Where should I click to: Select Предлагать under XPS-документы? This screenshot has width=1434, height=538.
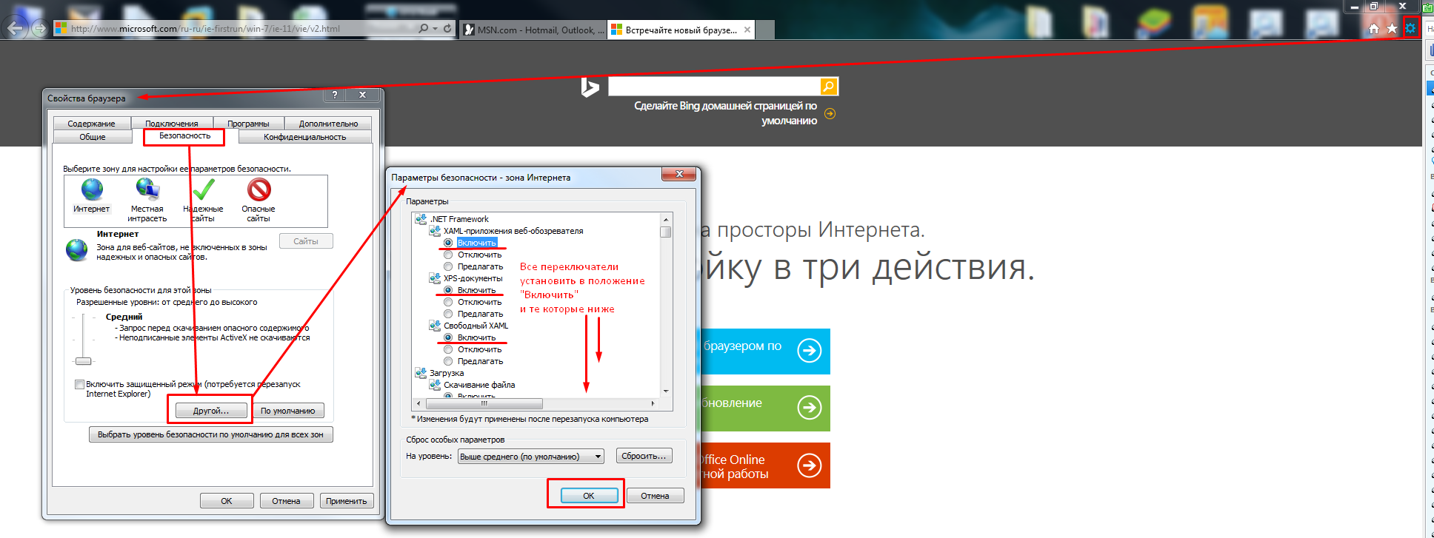(x=448, y=314)
